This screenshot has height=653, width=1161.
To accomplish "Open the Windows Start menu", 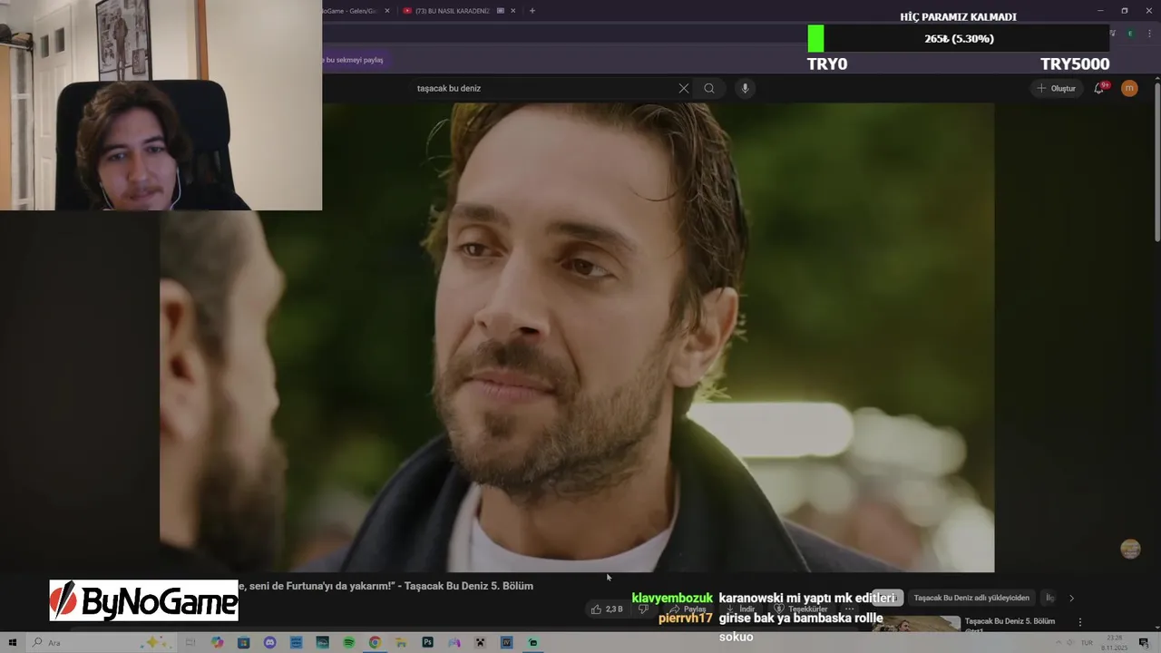I will click(13, 642).
